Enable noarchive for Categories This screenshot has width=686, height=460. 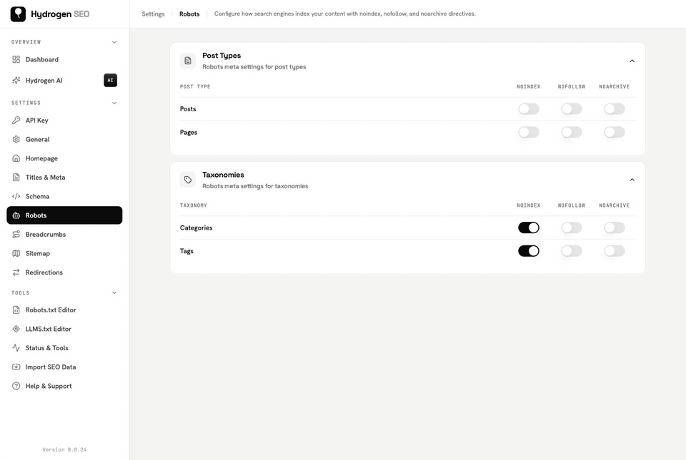click(x=615, y=228)
